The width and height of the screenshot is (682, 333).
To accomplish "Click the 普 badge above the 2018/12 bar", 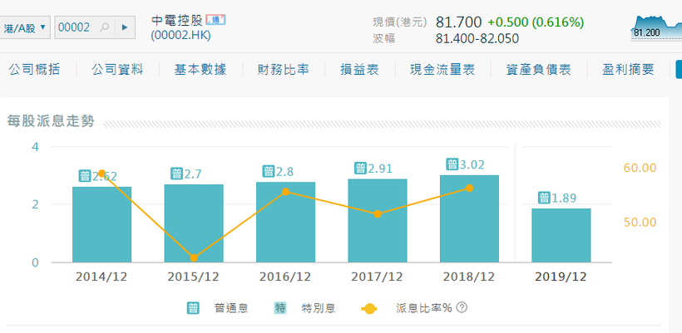I will (452, 164).
